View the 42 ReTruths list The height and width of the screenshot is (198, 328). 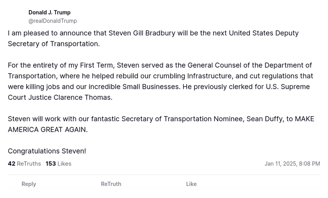coord(24,164)
